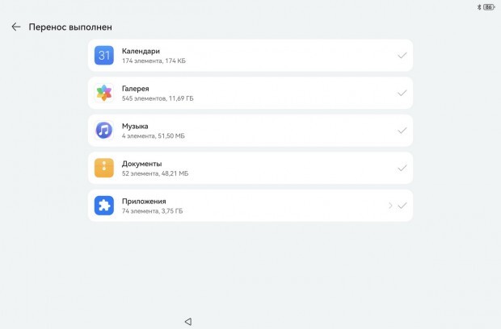Tap the Музыка 51,50 МБ details text
Image resolution: width=501 pixels, height=329 pixels.
point(154,135)
